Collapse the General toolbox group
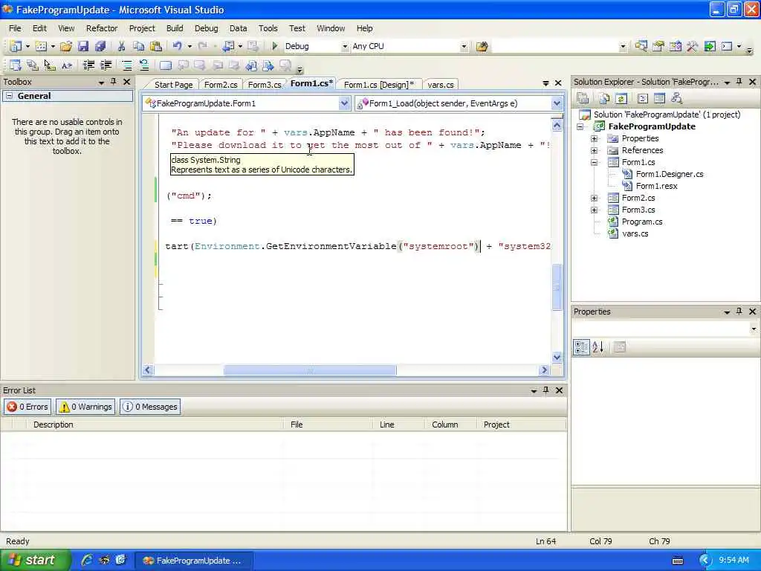This screenshot has width=761, height=571. 9,96
